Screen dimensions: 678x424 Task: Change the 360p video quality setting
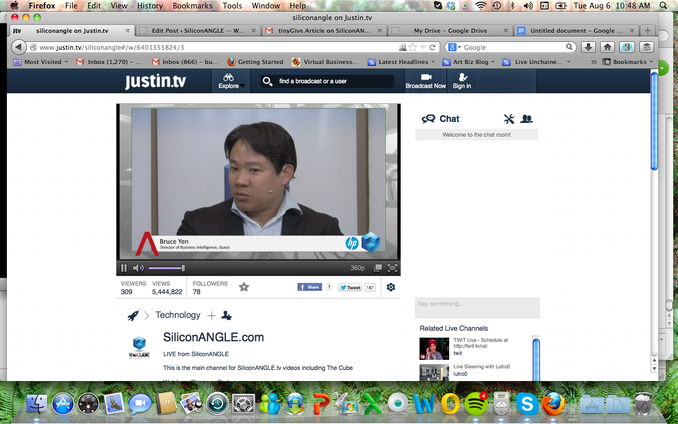pyautogui.click(x=358, y=268)
